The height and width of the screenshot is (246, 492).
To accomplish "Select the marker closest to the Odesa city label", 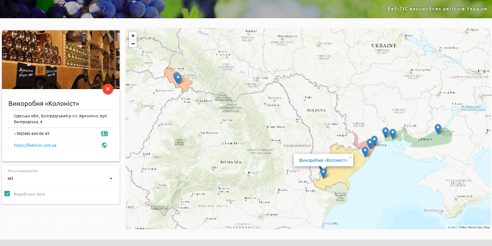I will point(374,141).
